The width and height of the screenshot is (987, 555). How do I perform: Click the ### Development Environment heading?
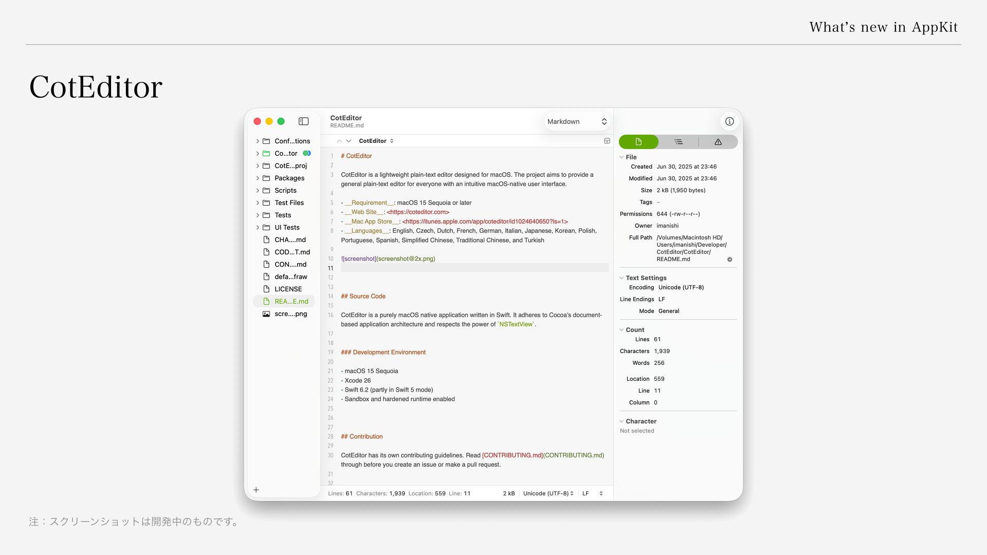(383, 353)
